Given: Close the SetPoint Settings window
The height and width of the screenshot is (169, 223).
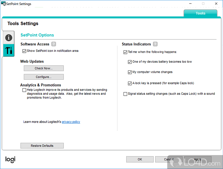Looking at the screenshot, I should click(x=216, y=4).
